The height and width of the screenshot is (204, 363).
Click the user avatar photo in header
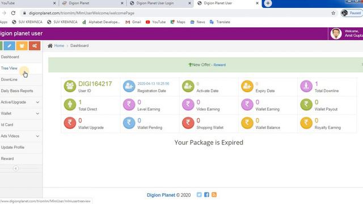click(x=336, y=34)
